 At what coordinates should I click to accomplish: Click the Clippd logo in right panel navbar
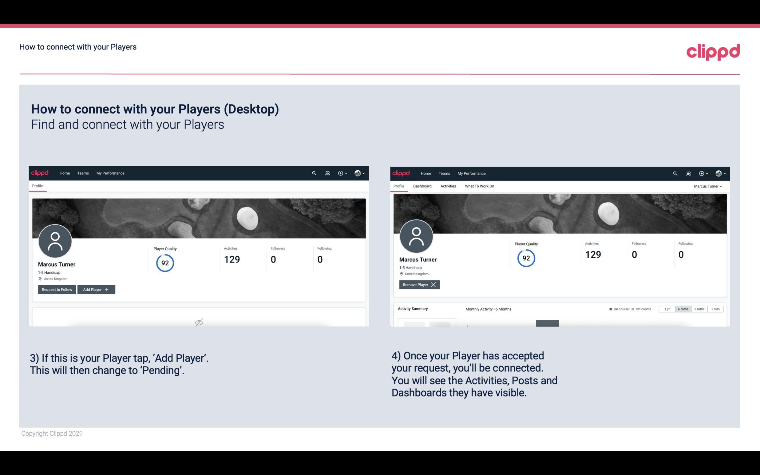tap(402, 173)
